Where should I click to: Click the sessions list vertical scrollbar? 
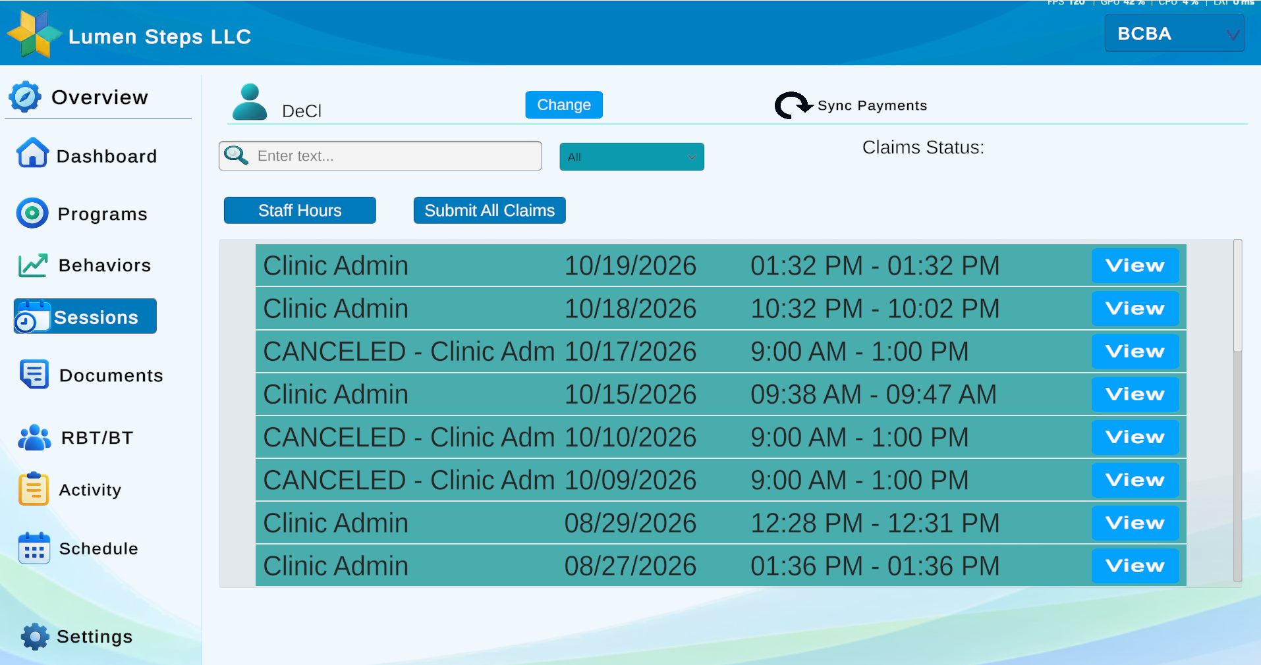pyautogui.click(x=1238, y=411)
